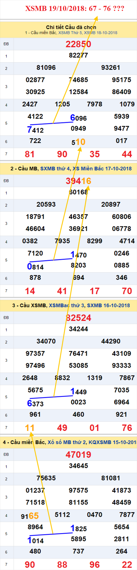
Task: Select red seventh prize number 49
Action: point(62,427)
